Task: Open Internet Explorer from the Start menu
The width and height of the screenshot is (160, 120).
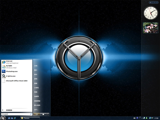Action: 17,62
